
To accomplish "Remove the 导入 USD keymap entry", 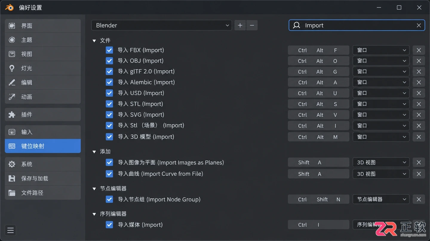I will tap(419, 93).
